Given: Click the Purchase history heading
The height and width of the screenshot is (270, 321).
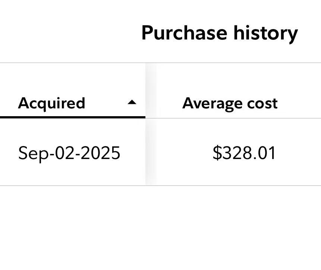Looking at the screenshot, I should (219, 33).
